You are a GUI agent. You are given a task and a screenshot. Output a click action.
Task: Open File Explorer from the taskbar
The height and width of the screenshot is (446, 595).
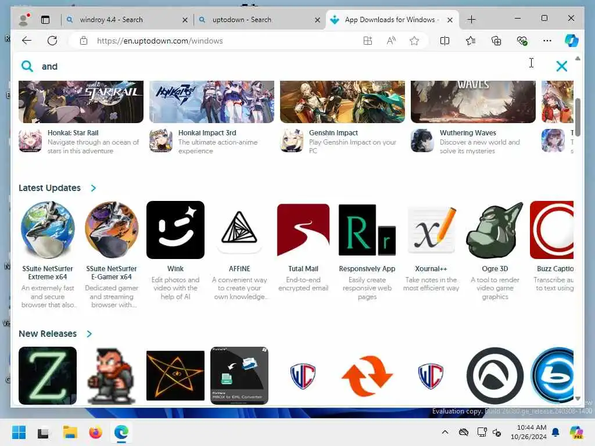tap(70, 432)
